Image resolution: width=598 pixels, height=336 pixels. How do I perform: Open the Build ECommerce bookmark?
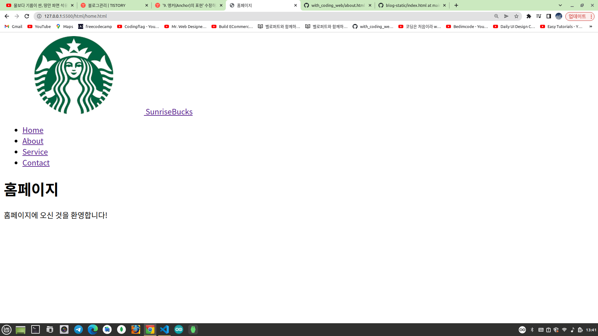(x=232, y=26)
